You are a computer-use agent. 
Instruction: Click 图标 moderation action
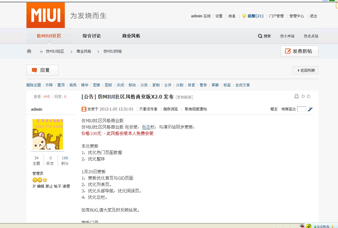(x=108, y=85)
